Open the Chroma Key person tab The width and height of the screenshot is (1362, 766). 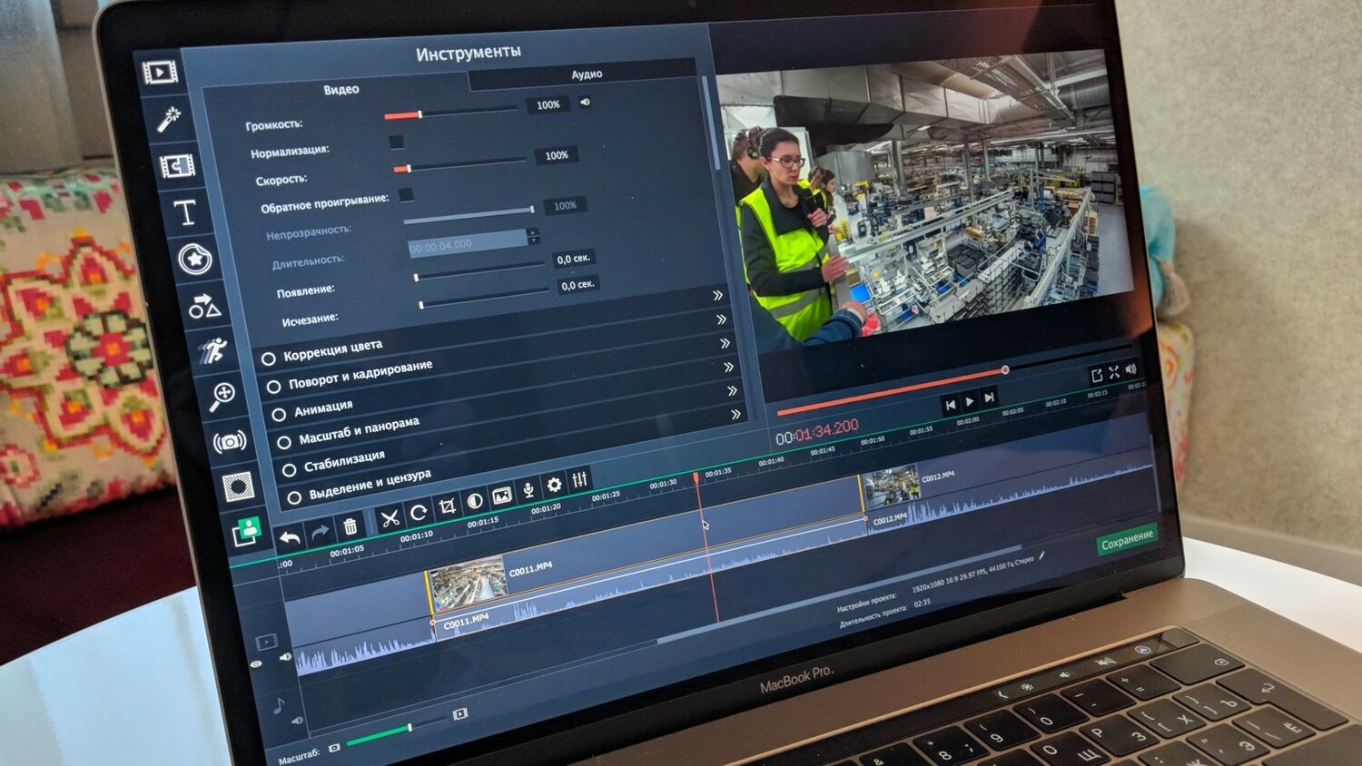[x=246, y=532]
